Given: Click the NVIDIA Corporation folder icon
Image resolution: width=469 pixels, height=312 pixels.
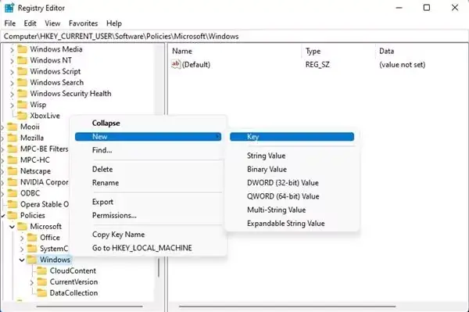Looking at the screenshot, I should click(13, 182).
